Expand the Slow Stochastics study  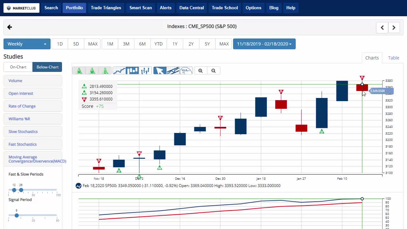pyautogui.click(x=33, y=132)
